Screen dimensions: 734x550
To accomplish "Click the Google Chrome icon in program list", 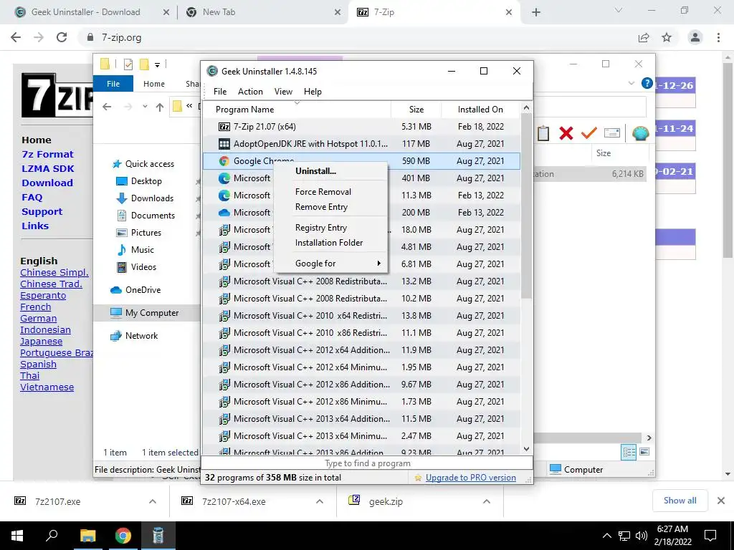I will coord(224,161).
